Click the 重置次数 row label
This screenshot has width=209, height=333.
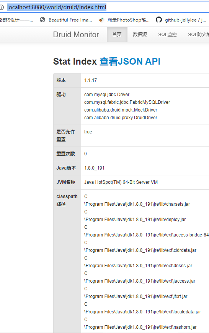pyautogui.click(x=65, y=154)
